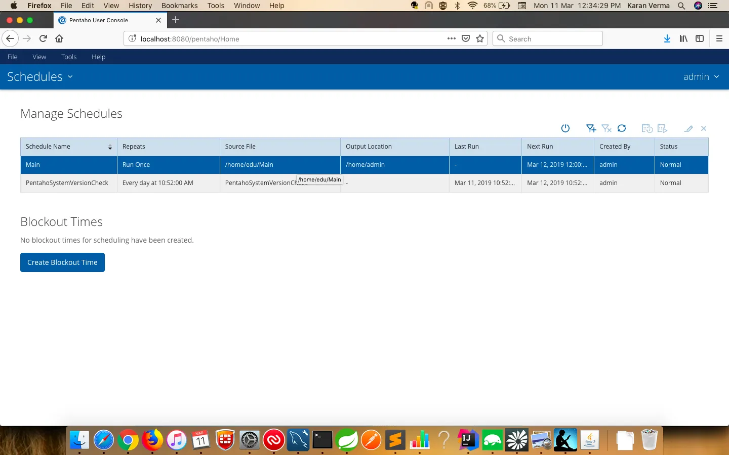
Task: Open the Pentaho Tools menu
Action: (69, 57)
